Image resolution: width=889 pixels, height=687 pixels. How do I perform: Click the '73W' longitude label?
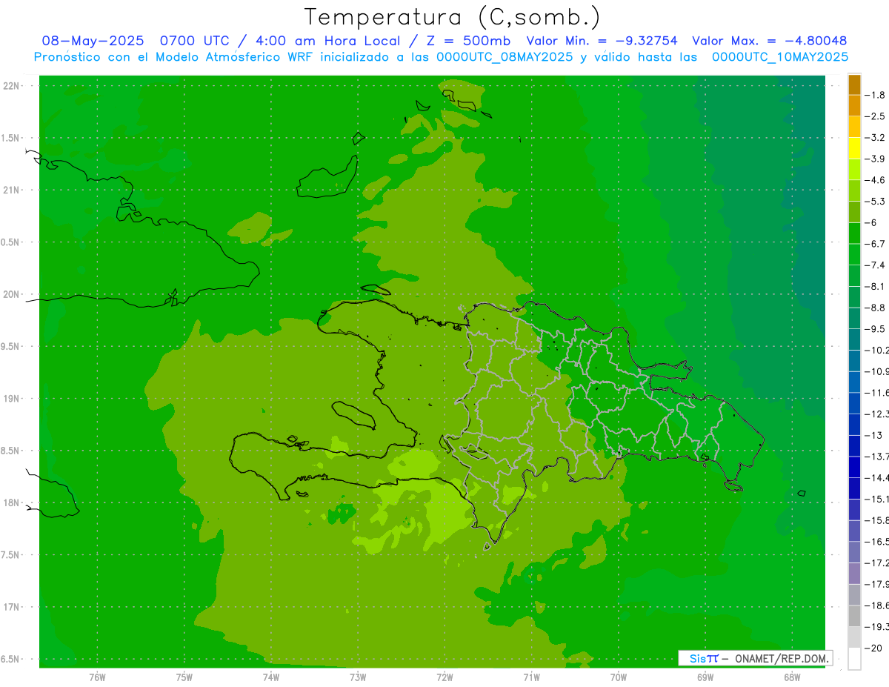click(358, 677)
